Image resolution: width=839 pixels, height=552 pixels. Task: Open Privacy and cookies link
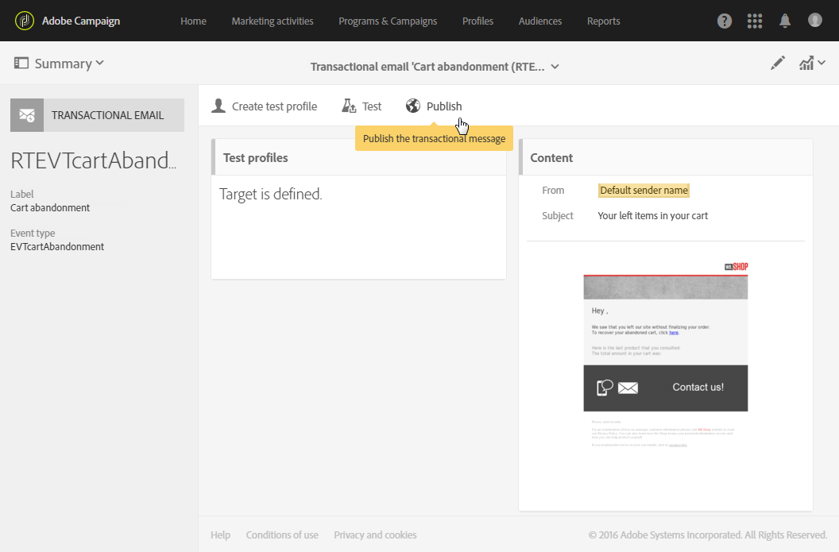(375, 535)
